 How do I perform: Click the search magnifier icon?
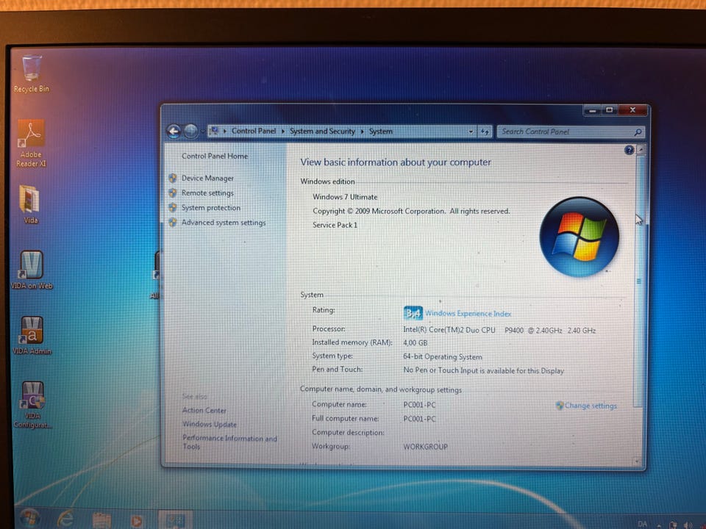point(638,132)
